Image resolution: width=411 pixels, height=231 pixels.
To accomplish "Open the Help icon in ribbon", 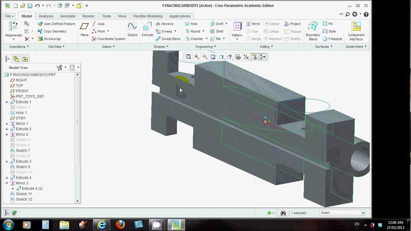I will tap(366, 14).
